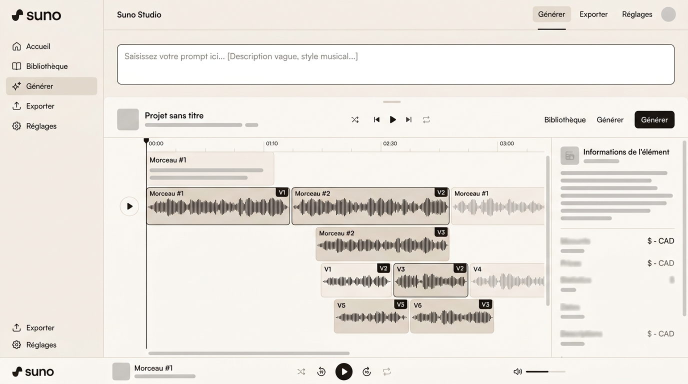Select the V6 variation clip

click(x=452, y=316)
